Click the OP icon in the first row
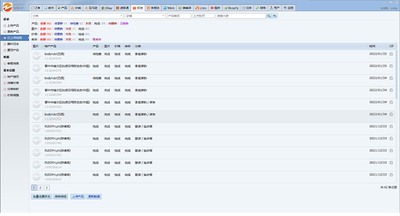This screenshot has width=400, height=216. click(x=392, y=53)
